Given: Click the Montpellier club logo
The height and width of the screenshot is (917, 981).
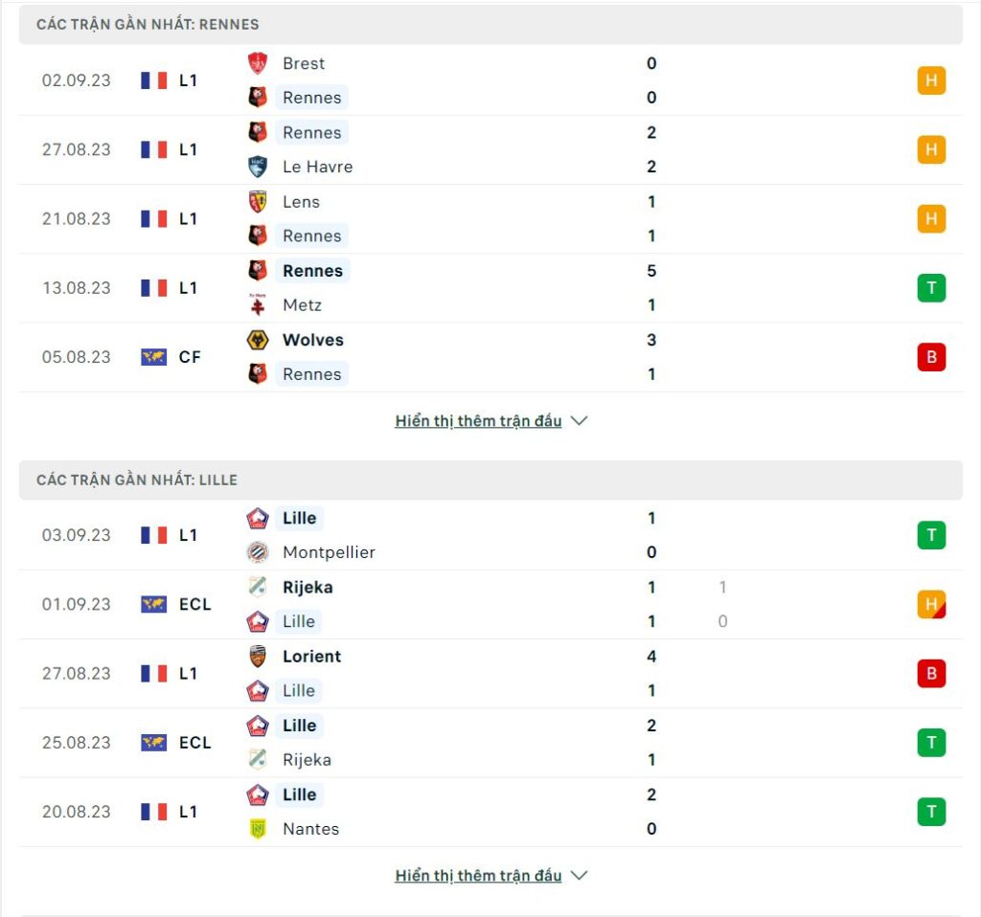Looking at the screenshot, I should [x=257, y=552].
